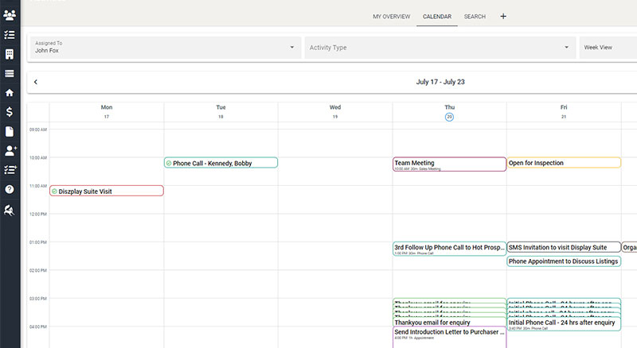The height and width of the screenshot is (348, 637).
Task: Go to previous week with left chevron
Action: [36, 82]
